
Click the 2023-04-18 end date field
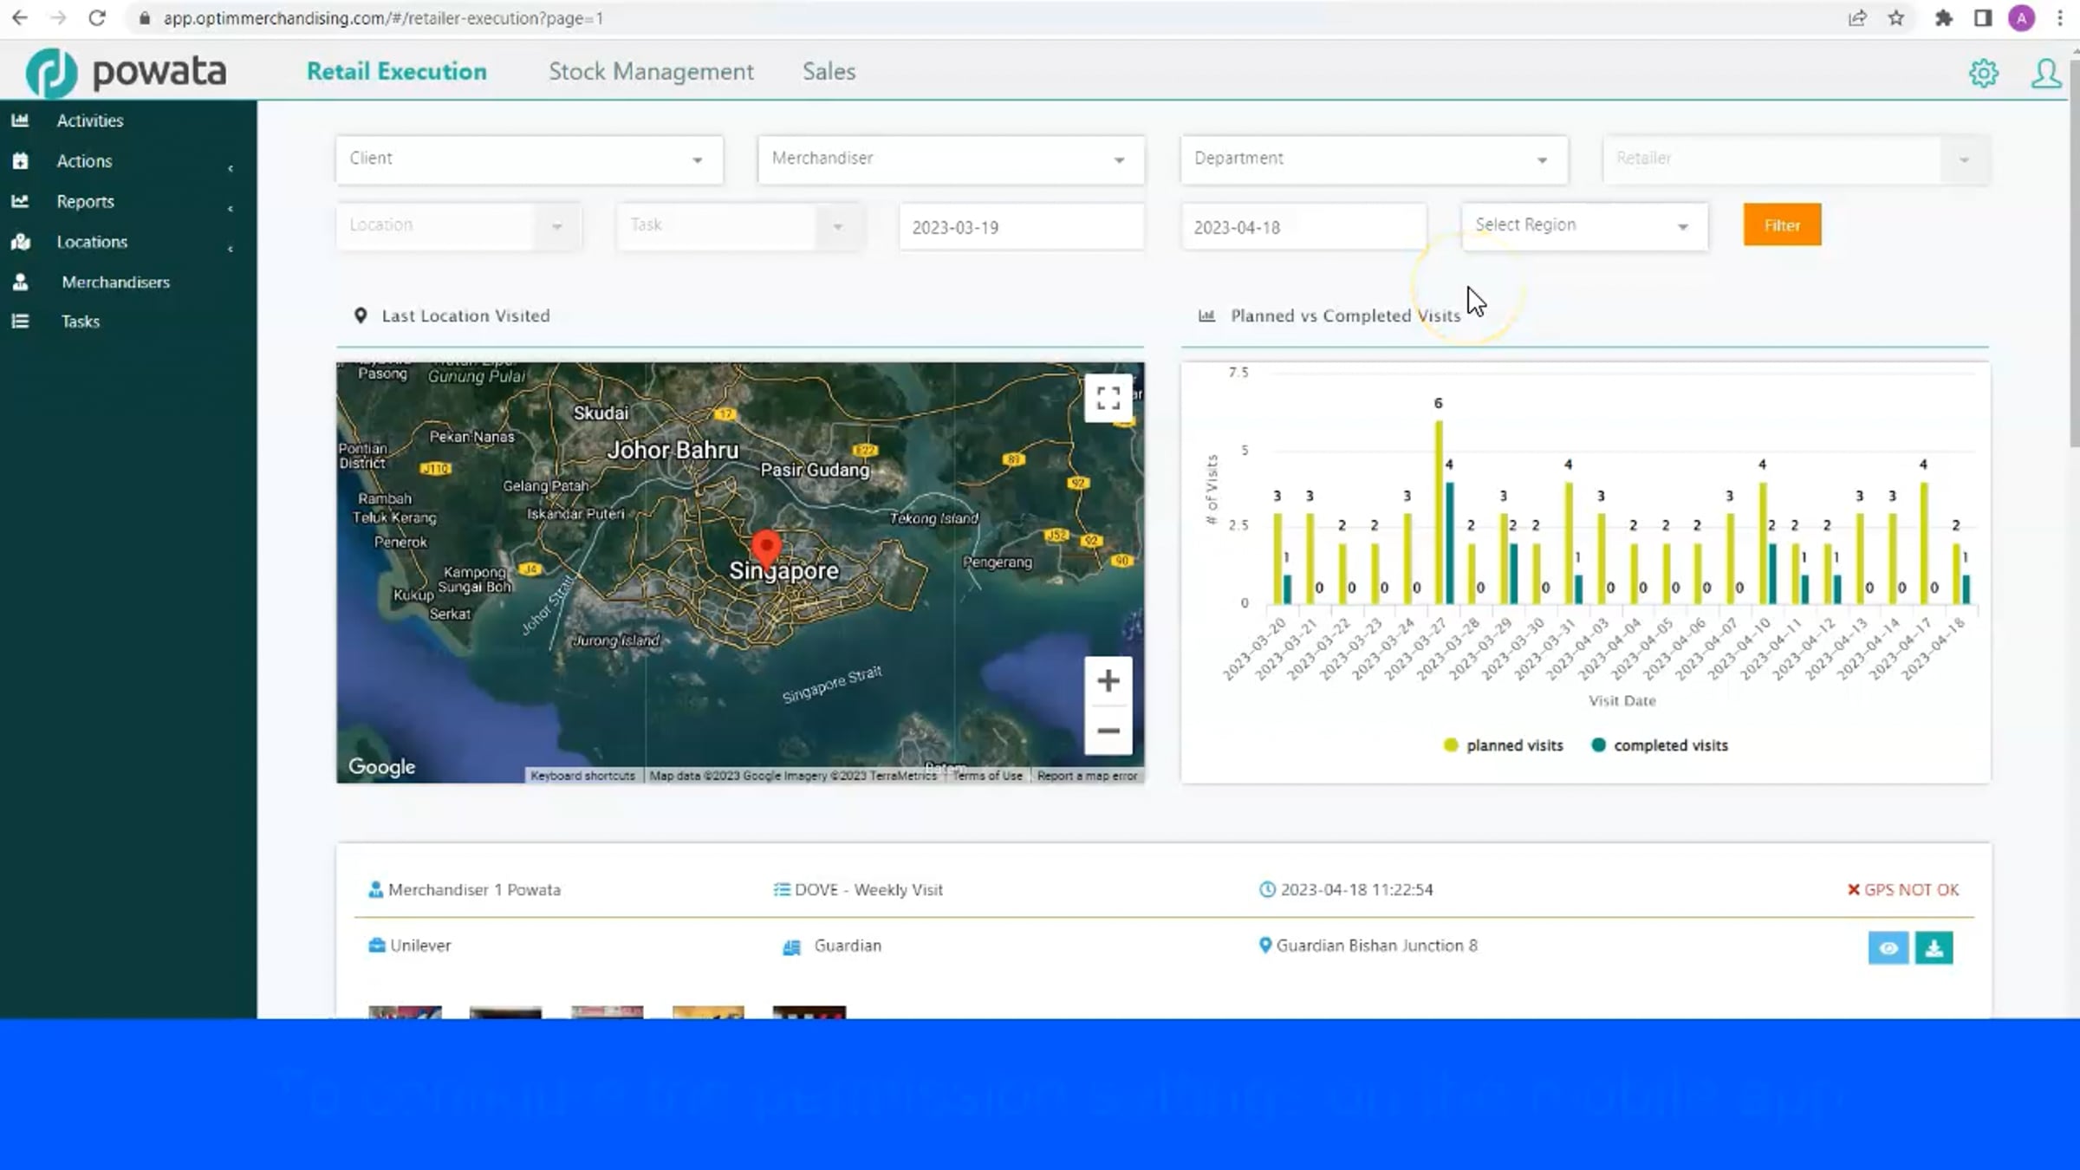pyautogui.click(x=1303, y=227)
